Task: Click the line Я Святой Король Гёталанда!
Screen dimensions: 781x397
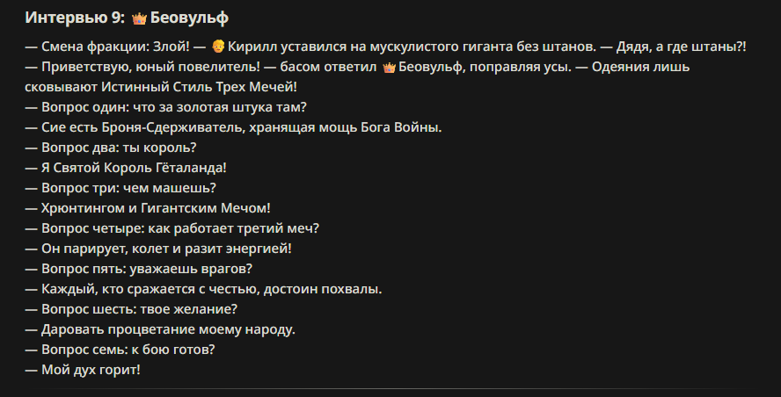Action: [x=126, y=168]
